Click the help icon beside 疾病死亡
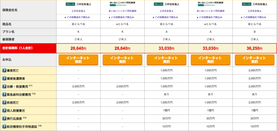This screenshot has width=277, height=131. [x=4, y=103]
